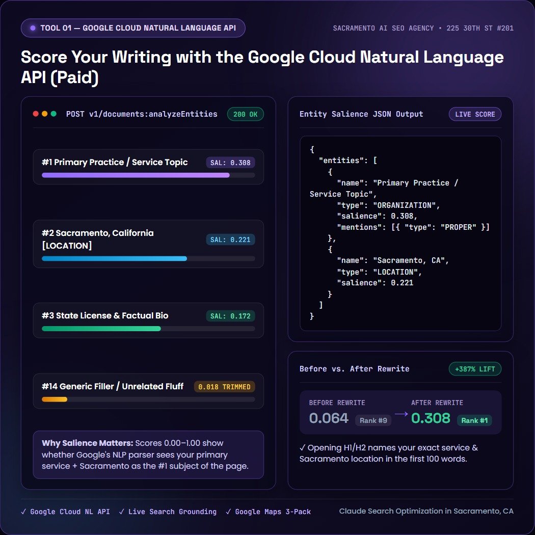Click the arrow between before and after scores
Image resolution: width=535 pixels, height=535 pixels.
pyautogui.click(x=402, y=414)
